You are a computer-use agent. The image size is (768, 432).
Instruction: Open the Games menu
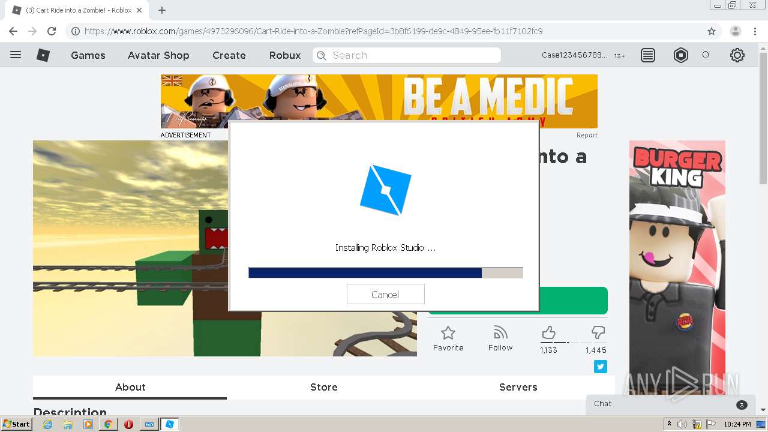[x=88, y=55]
